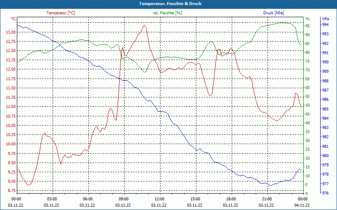Click the '09:00' time axis label
The height and width of the screenshot is (210, 337).
pos(124,199)
